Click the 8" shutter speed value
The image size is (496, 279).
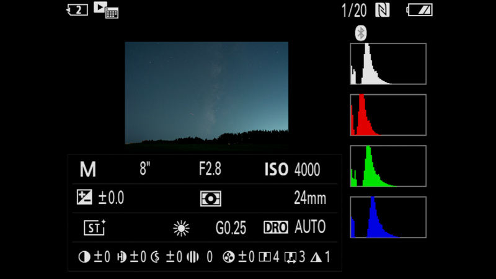tap(145, 169)
